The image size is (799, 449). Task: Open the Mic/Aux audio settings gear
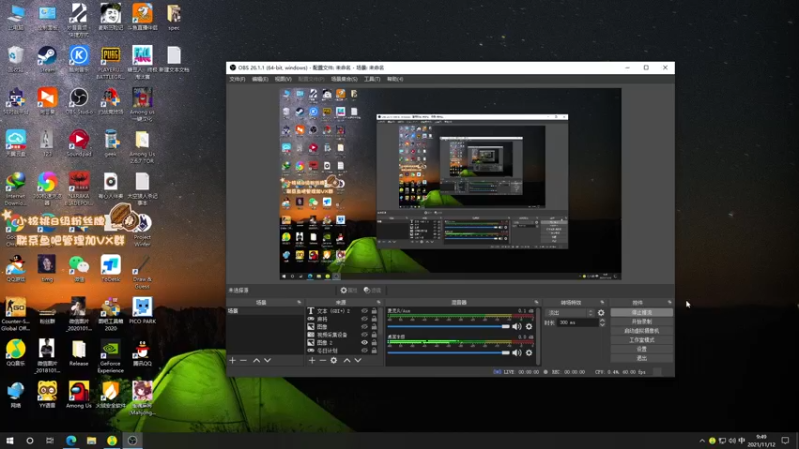tap(529, 327)
